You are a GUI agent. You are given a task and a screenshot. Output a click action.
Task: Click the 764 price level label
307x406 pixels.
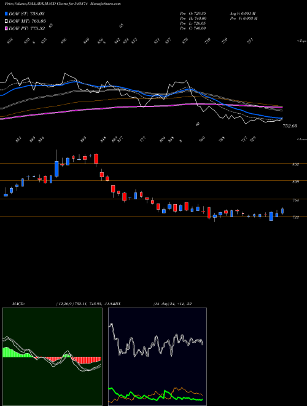point(296,201)
